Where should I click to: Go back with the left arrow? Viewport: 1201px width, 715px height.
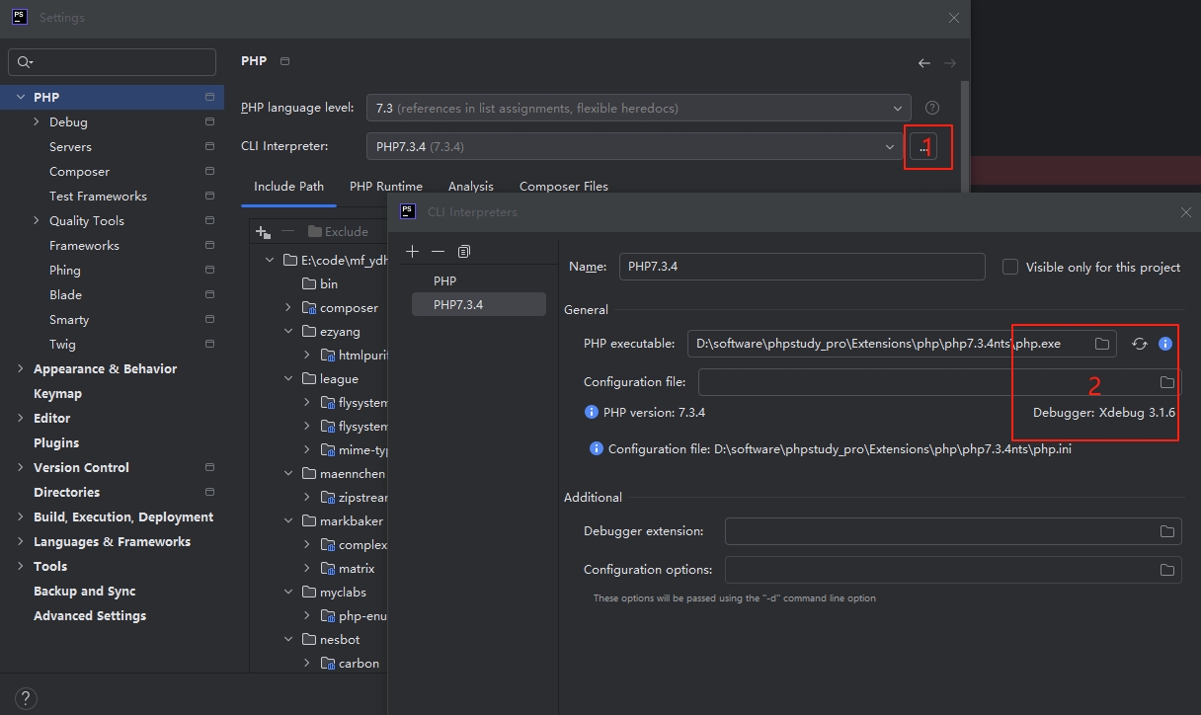tap(924, 62)
